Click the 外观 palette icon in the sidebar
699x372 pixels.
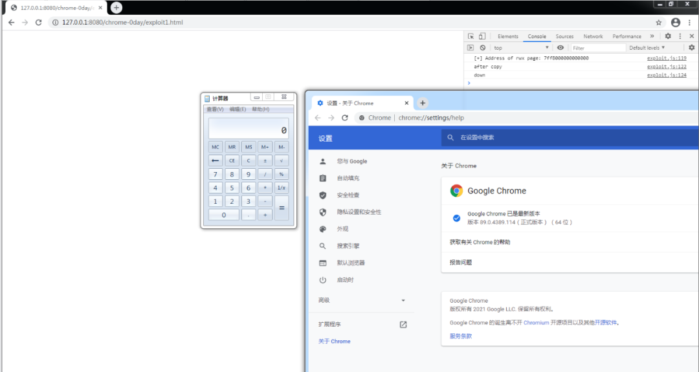(x=323, y=229)
